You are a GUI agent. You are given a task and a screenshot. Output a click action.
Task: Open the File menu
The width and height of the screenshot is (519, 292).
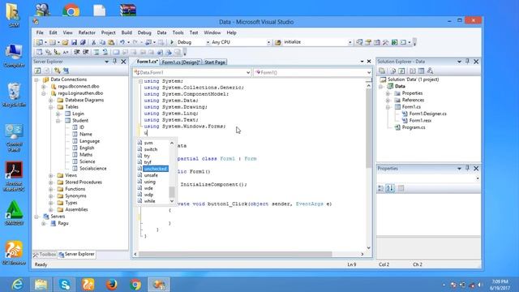pyautogui.click(x=40, y=32)
